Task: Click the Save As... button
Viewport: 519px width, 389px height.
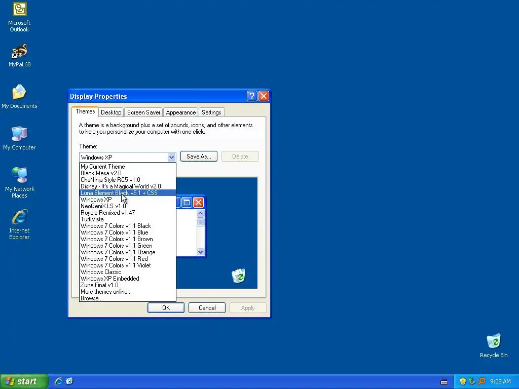Action: pos(199,157)
